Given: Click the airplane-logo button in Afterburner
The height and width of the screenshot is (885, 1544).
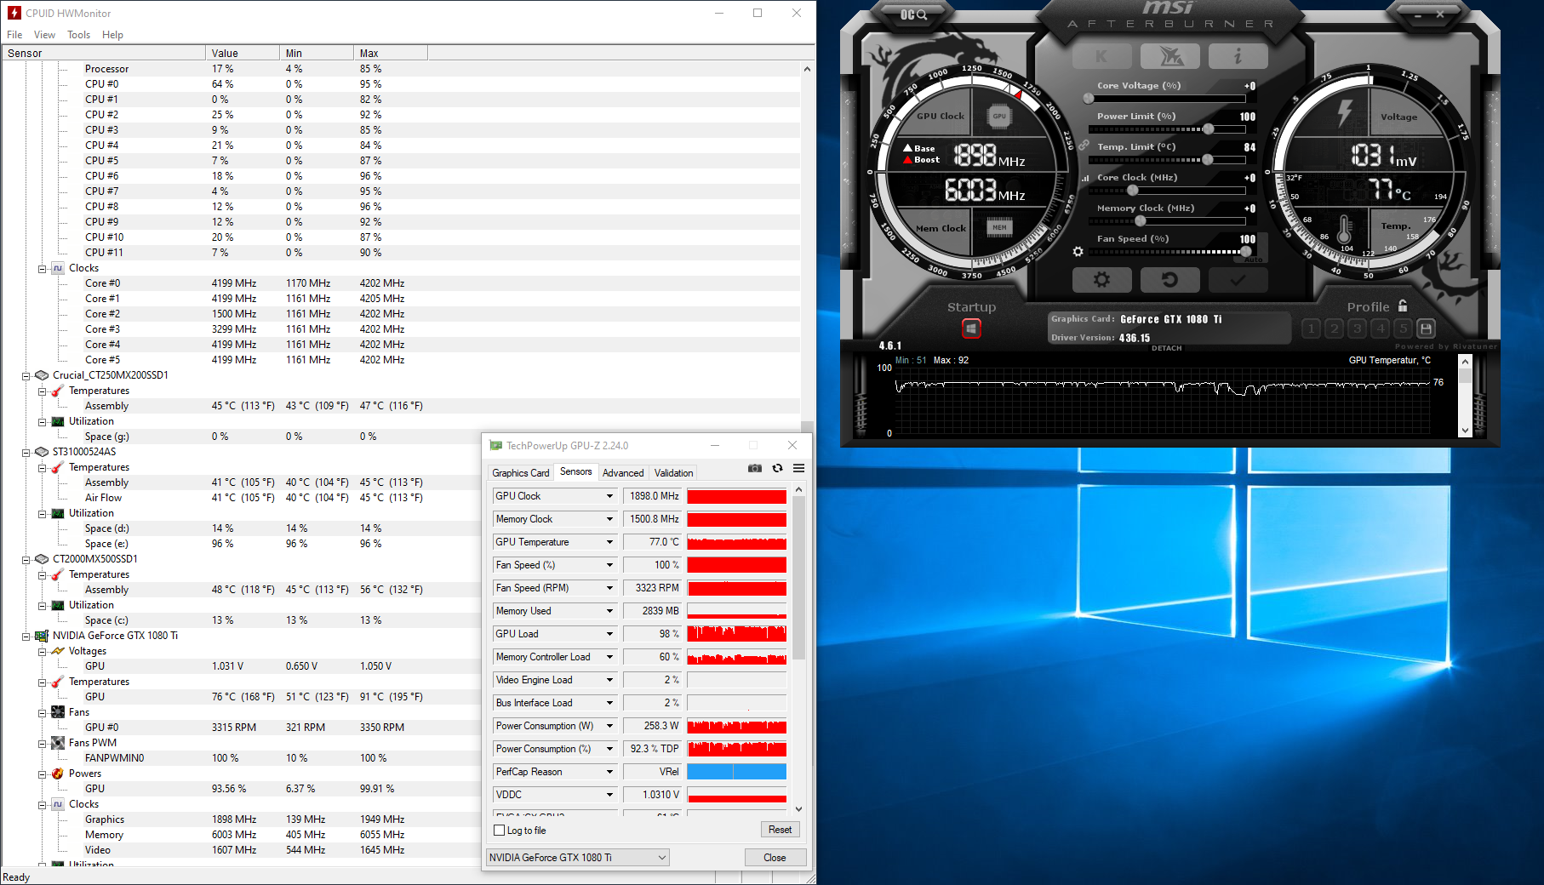Looking at the screenshot, I should (x=1170, y=56).
